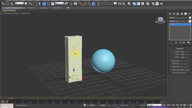192x108 pixels.
Task: Click the Use Pivot Point Center icon
Action: 67,4
